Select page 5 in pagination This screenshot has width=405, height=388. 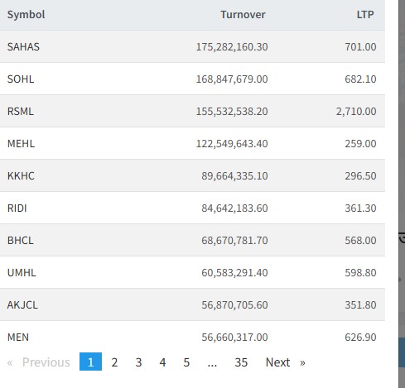[186, 362]
